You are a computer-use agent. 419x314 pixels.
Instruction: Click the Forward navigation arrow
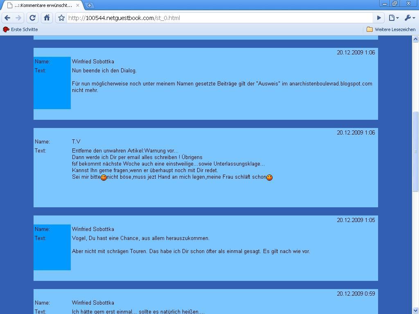click(x=18, y=18)
